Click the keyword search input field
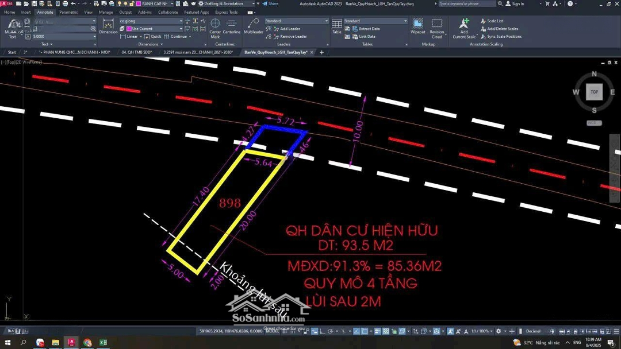 [467, 3]
